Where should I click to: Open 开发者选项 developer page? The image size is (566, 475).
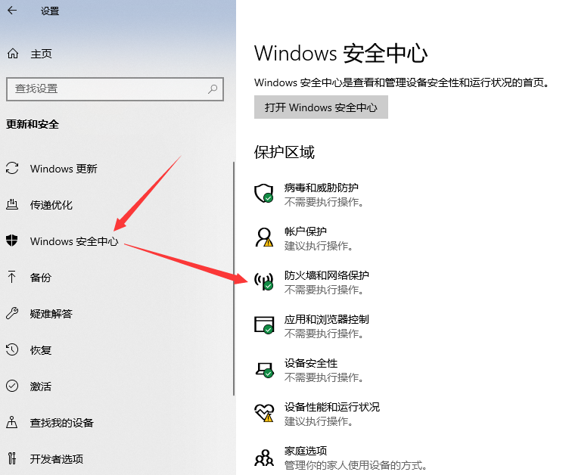pos(57,459)
